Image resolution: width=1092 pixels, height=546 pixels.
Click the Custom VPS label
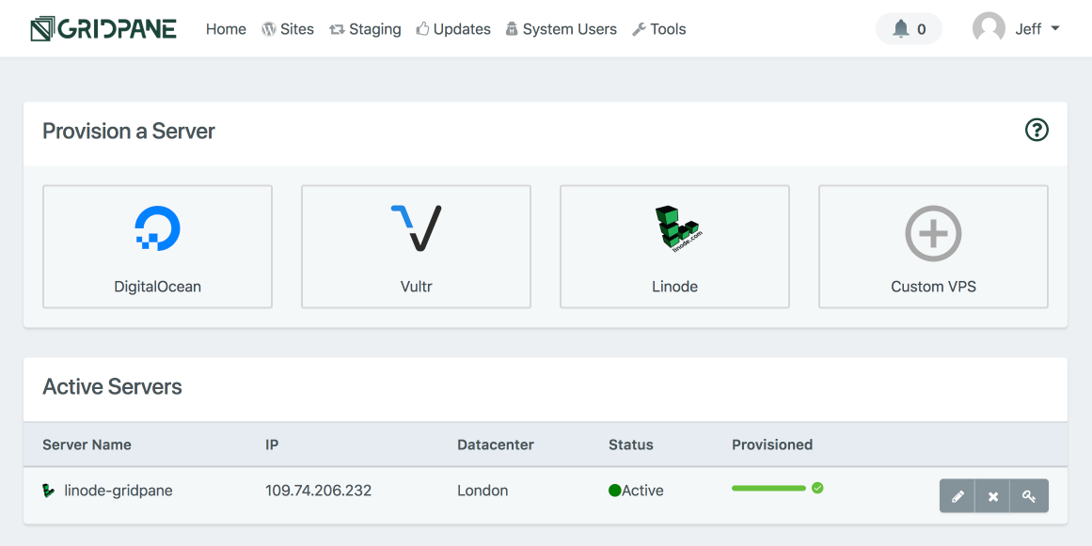pos(933,287)
